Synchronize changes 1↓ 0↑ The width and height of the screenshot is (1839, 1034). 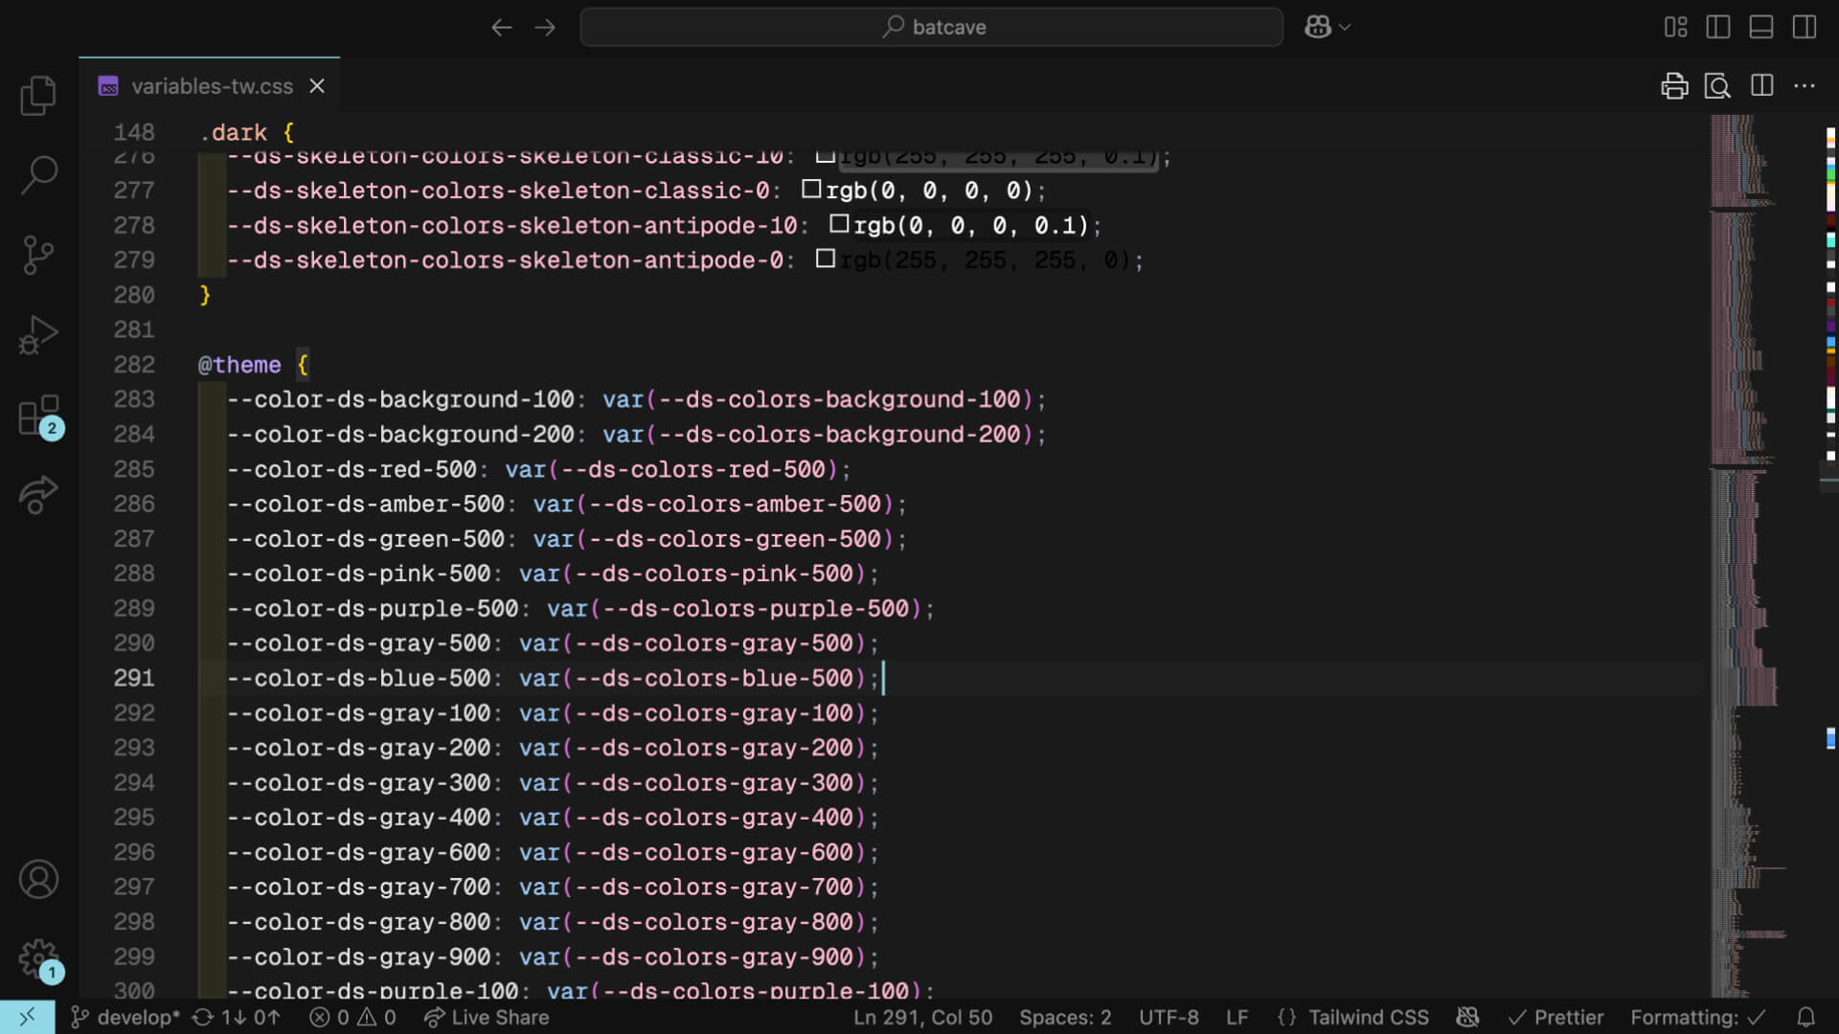(237, 1017)
